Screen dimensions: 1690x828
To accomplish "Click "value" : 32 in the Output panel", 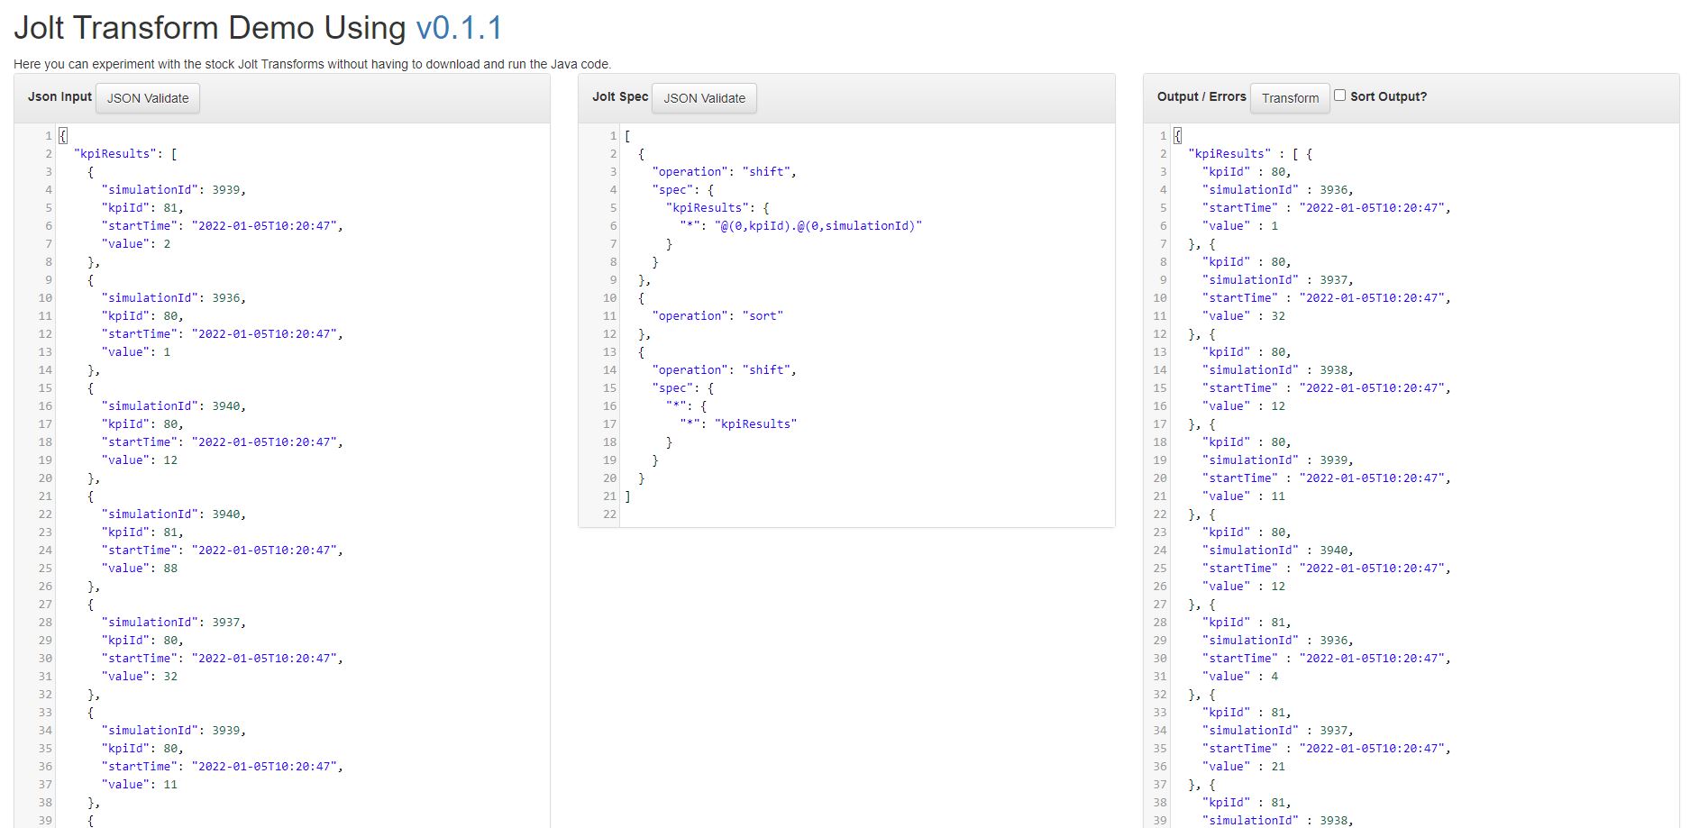I will pyautogui.click(x=1244, y=316).
